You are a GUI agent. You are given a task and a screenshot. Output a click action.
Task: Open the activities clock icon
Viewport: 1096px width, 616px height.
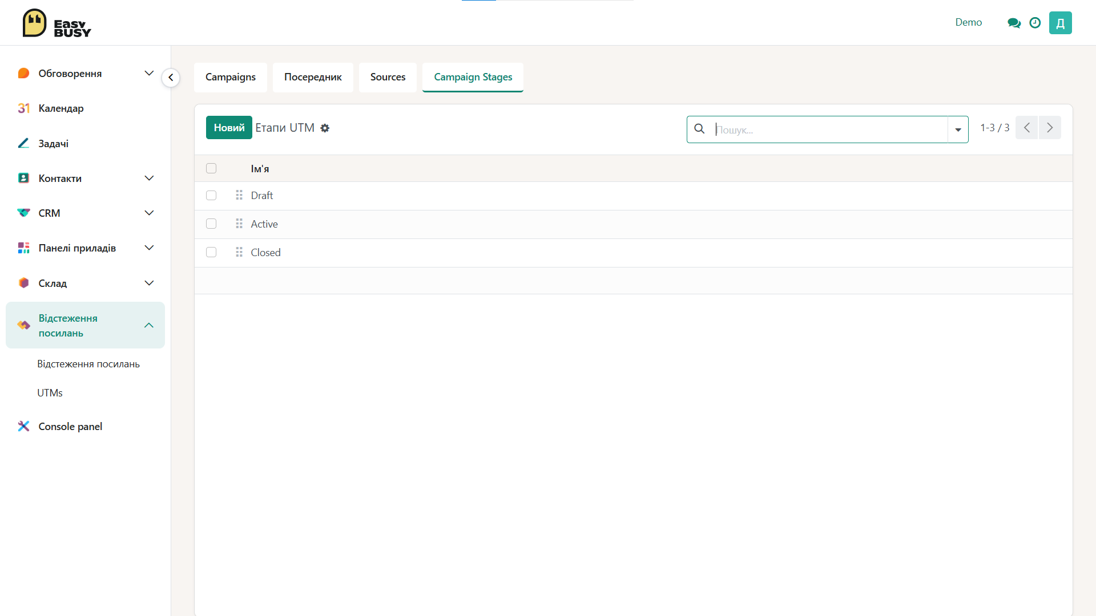pos(1035,23)
